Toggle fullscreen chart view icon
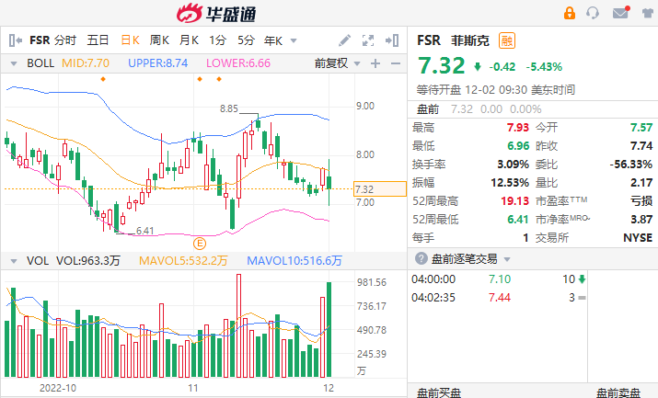The height and width of the screenshot is (398, 658). coord(368,40)
